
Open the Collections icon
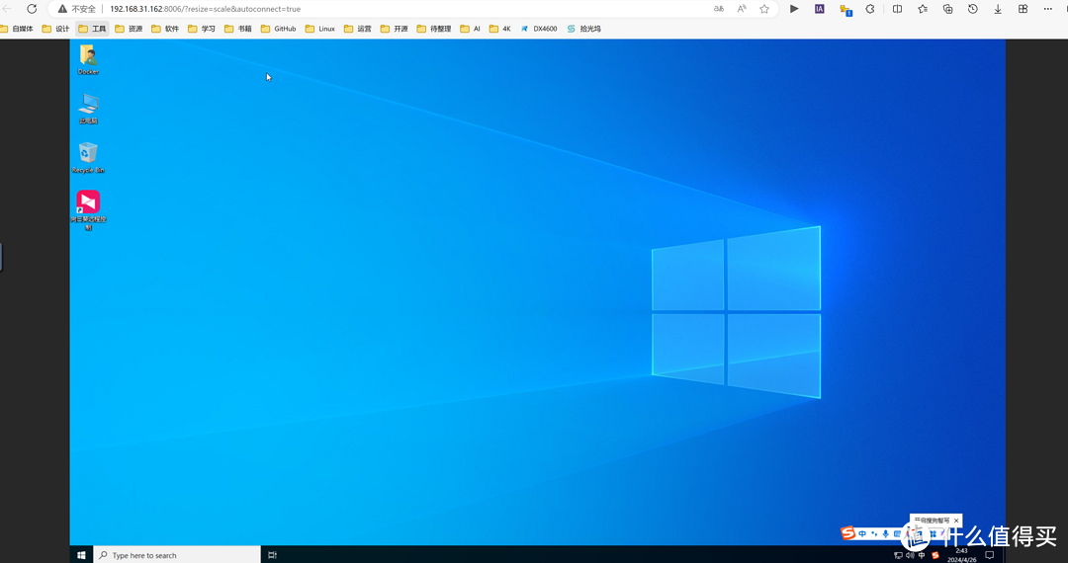(x=947, y=9)
